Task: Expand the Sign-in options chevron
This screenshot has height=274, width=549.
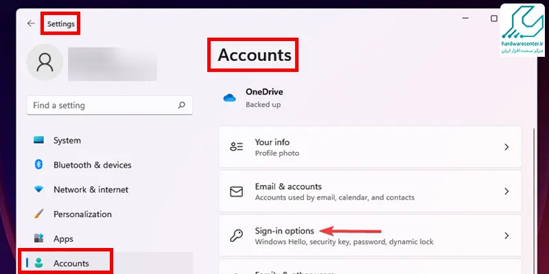Action: pyautogui.click(x=506, y=236)
